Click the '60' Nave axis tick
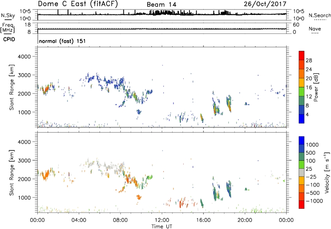Screen dimensions: 331x229 [296, 25]
